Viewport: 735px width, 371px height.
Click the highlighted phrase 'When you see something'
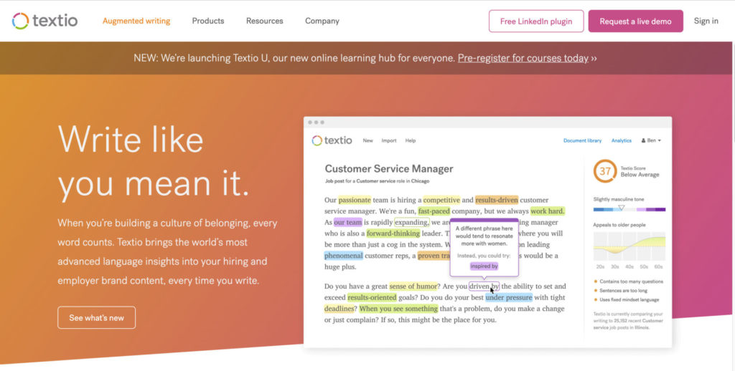click(398, 309)
